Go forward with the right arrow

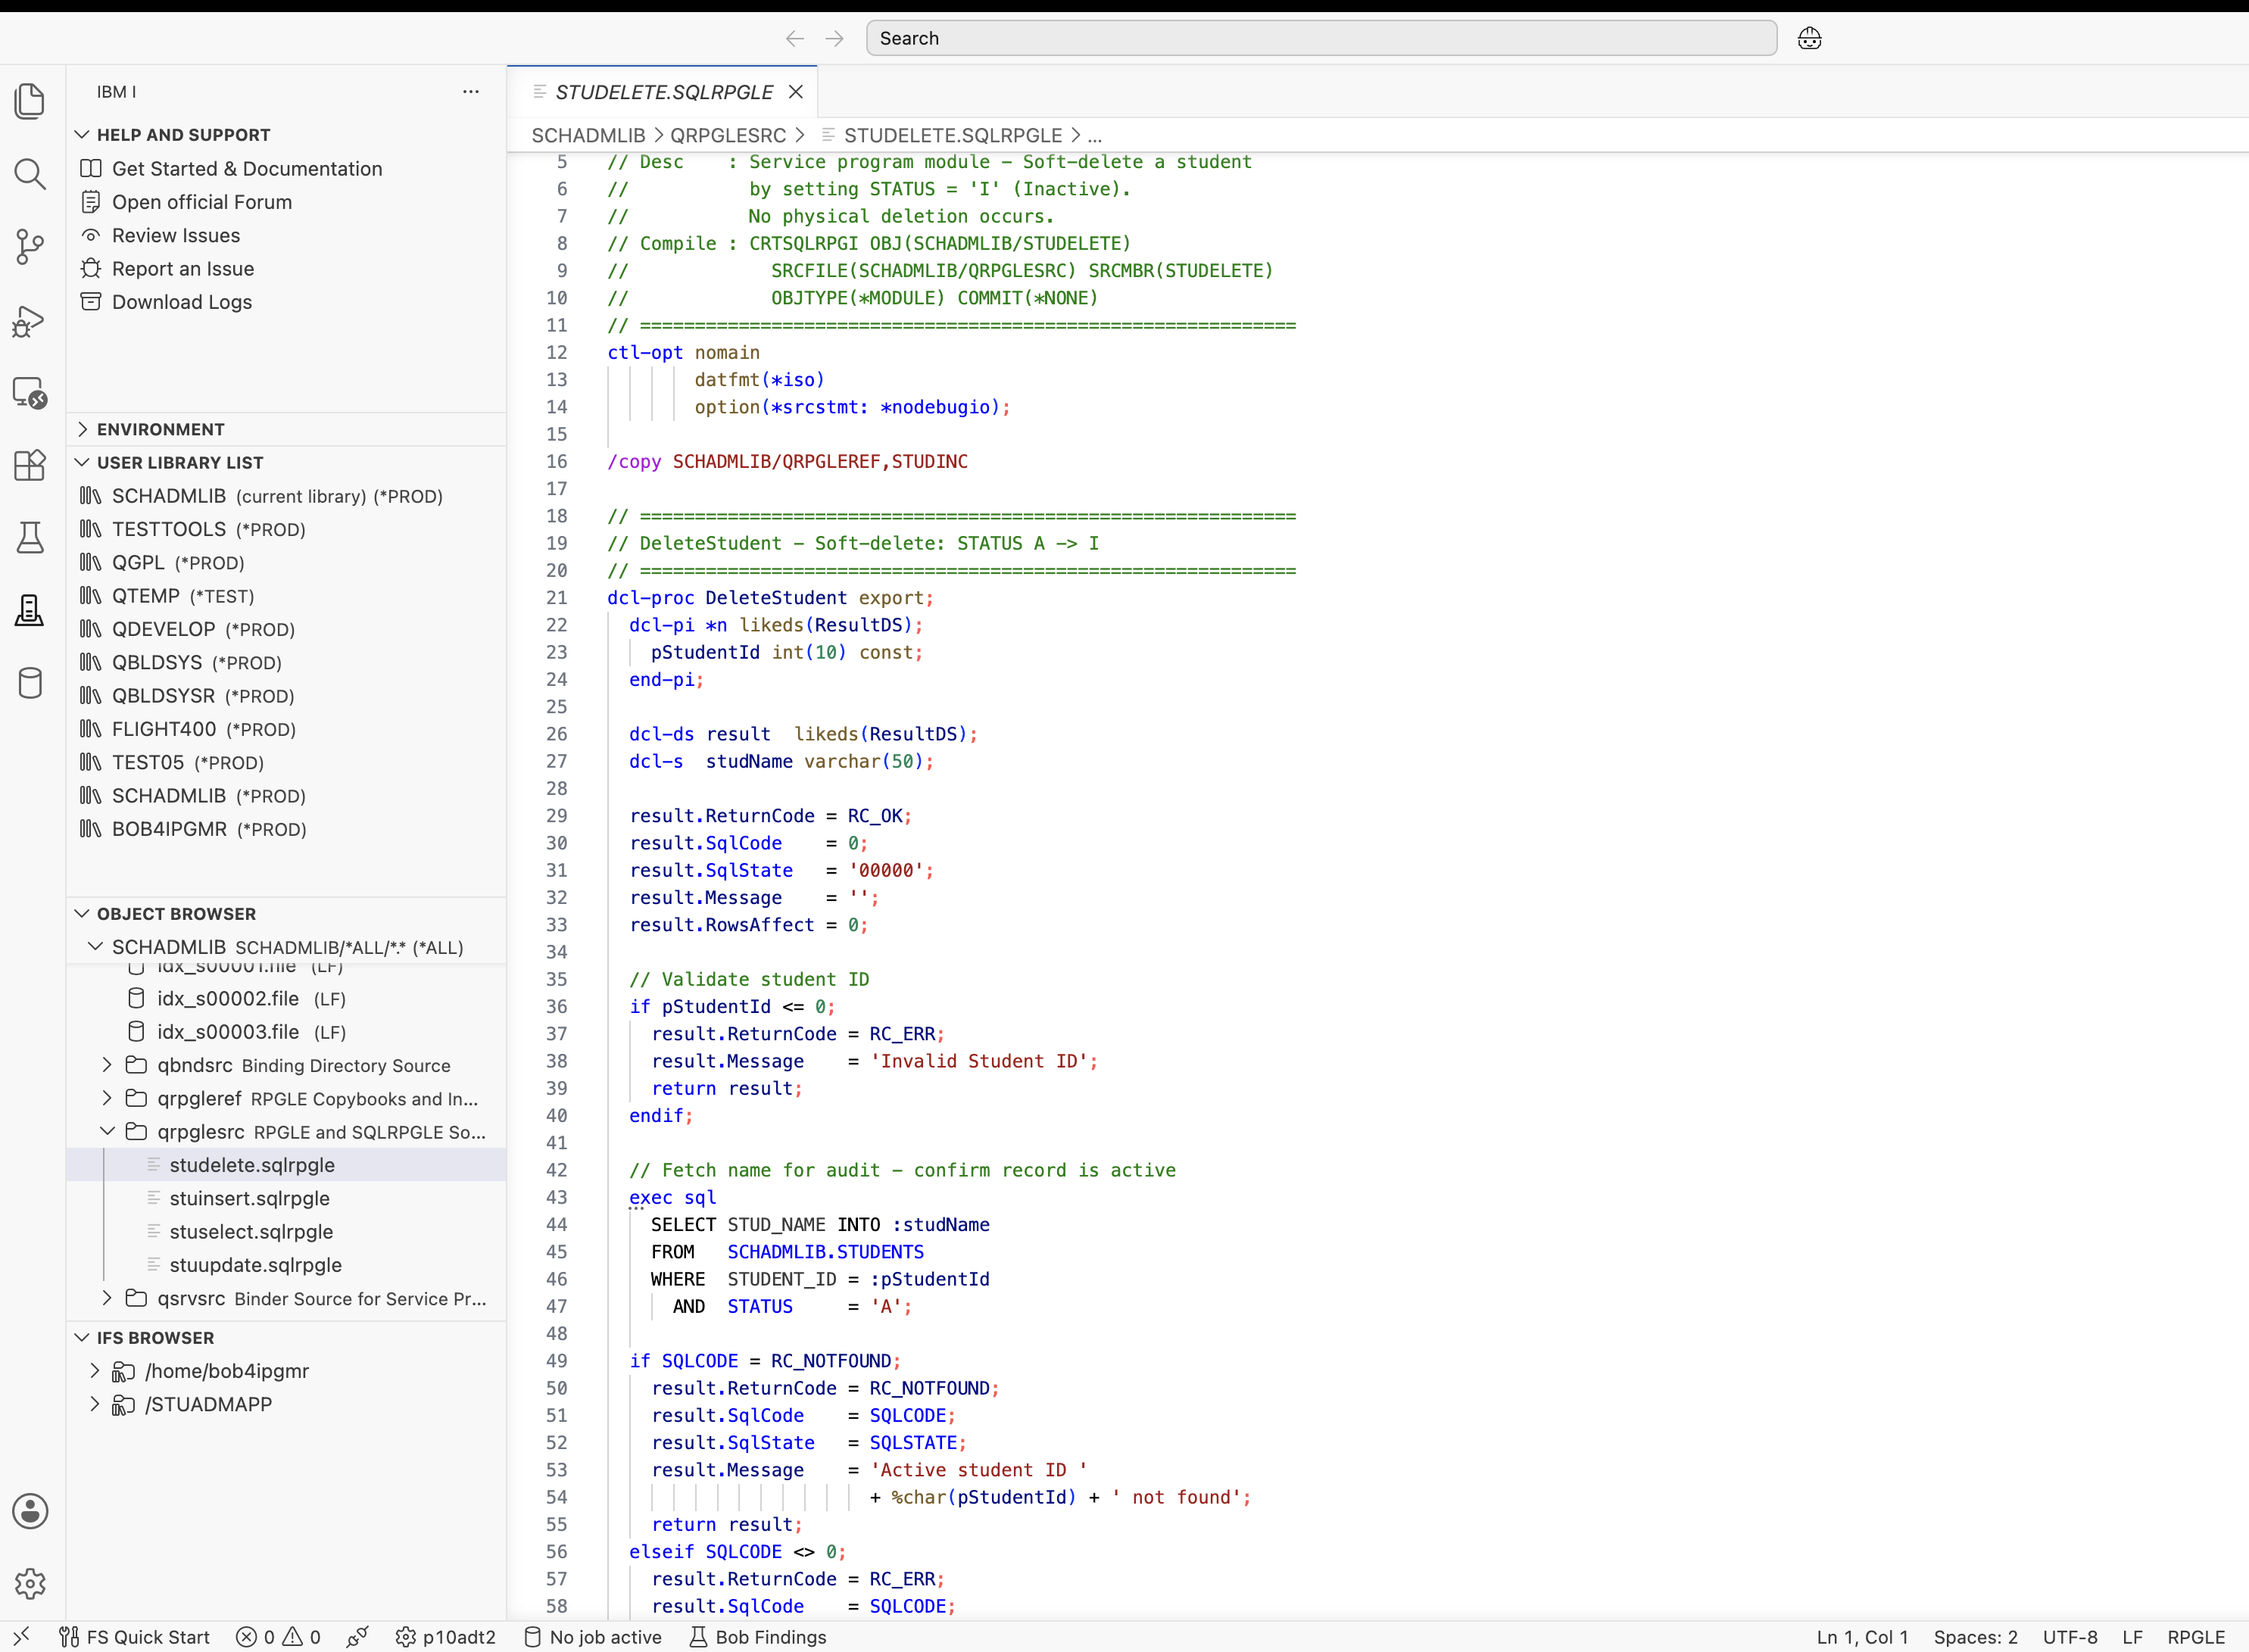point(835,38)
